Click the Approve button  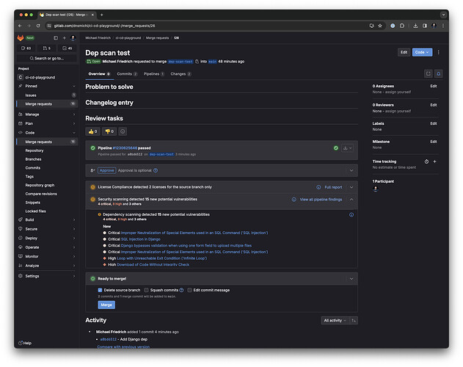tap(106, 170)
